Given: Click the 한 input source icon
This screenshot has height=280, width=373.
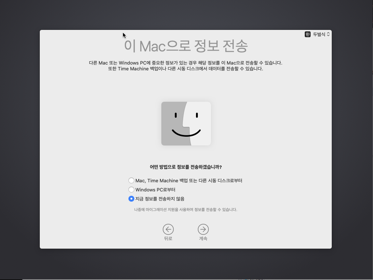Looking at the screenshot, I should click(x=308, y=34).
